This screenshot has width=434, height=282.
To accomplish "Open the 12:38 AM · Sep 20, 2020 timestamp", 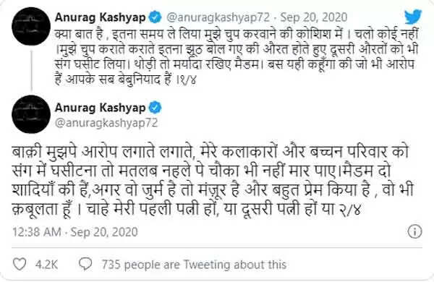I will (75, 232).
